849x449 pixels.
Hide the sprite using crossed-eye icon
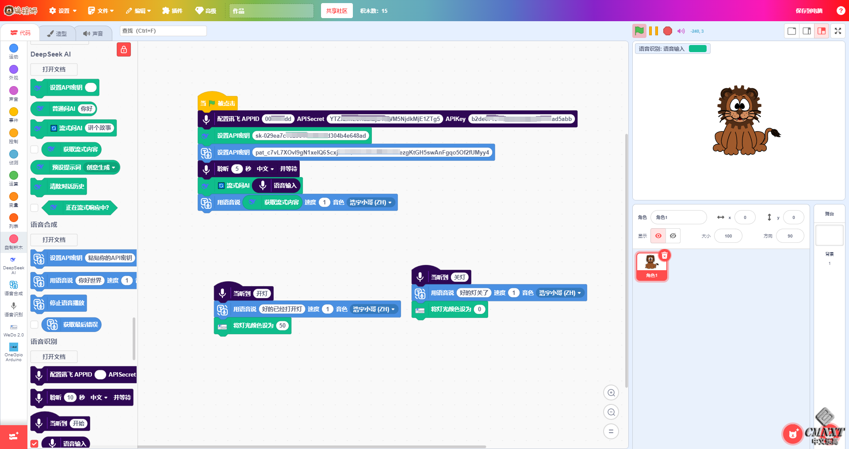[x=673, y=236]
